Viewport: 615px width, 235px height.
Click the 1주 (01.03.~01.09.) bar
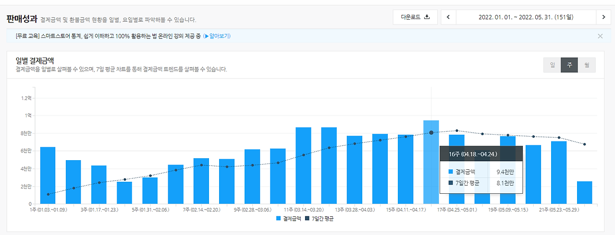tap(48, 176)
